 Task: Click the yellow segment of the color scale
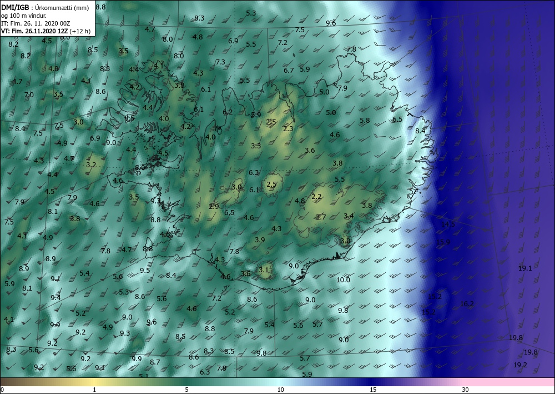tap(94, 382)
